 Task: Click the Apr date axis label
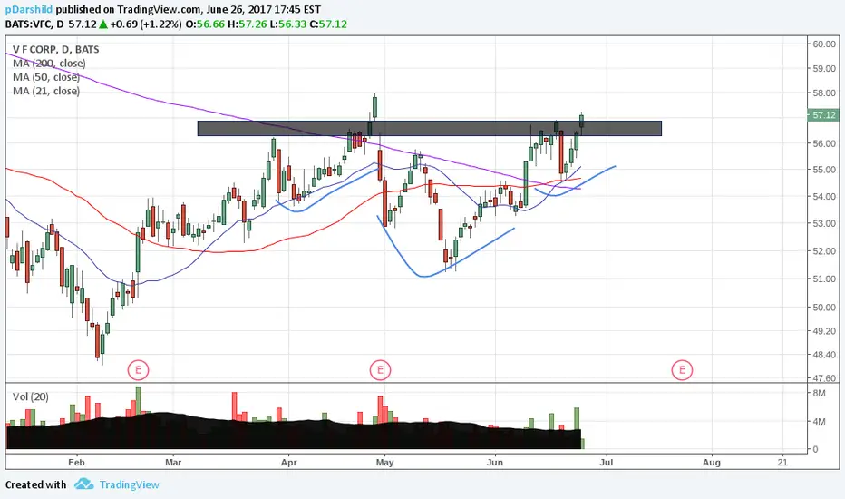click(x=289, y=463)
